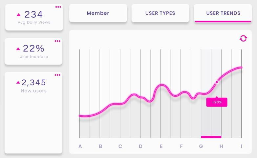The image size is (257, 158).
Task: Select axis label C on the chart
Action: 120,146
